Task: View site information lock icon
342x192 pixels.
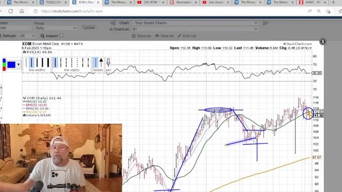Action: [x=36, y=11]
